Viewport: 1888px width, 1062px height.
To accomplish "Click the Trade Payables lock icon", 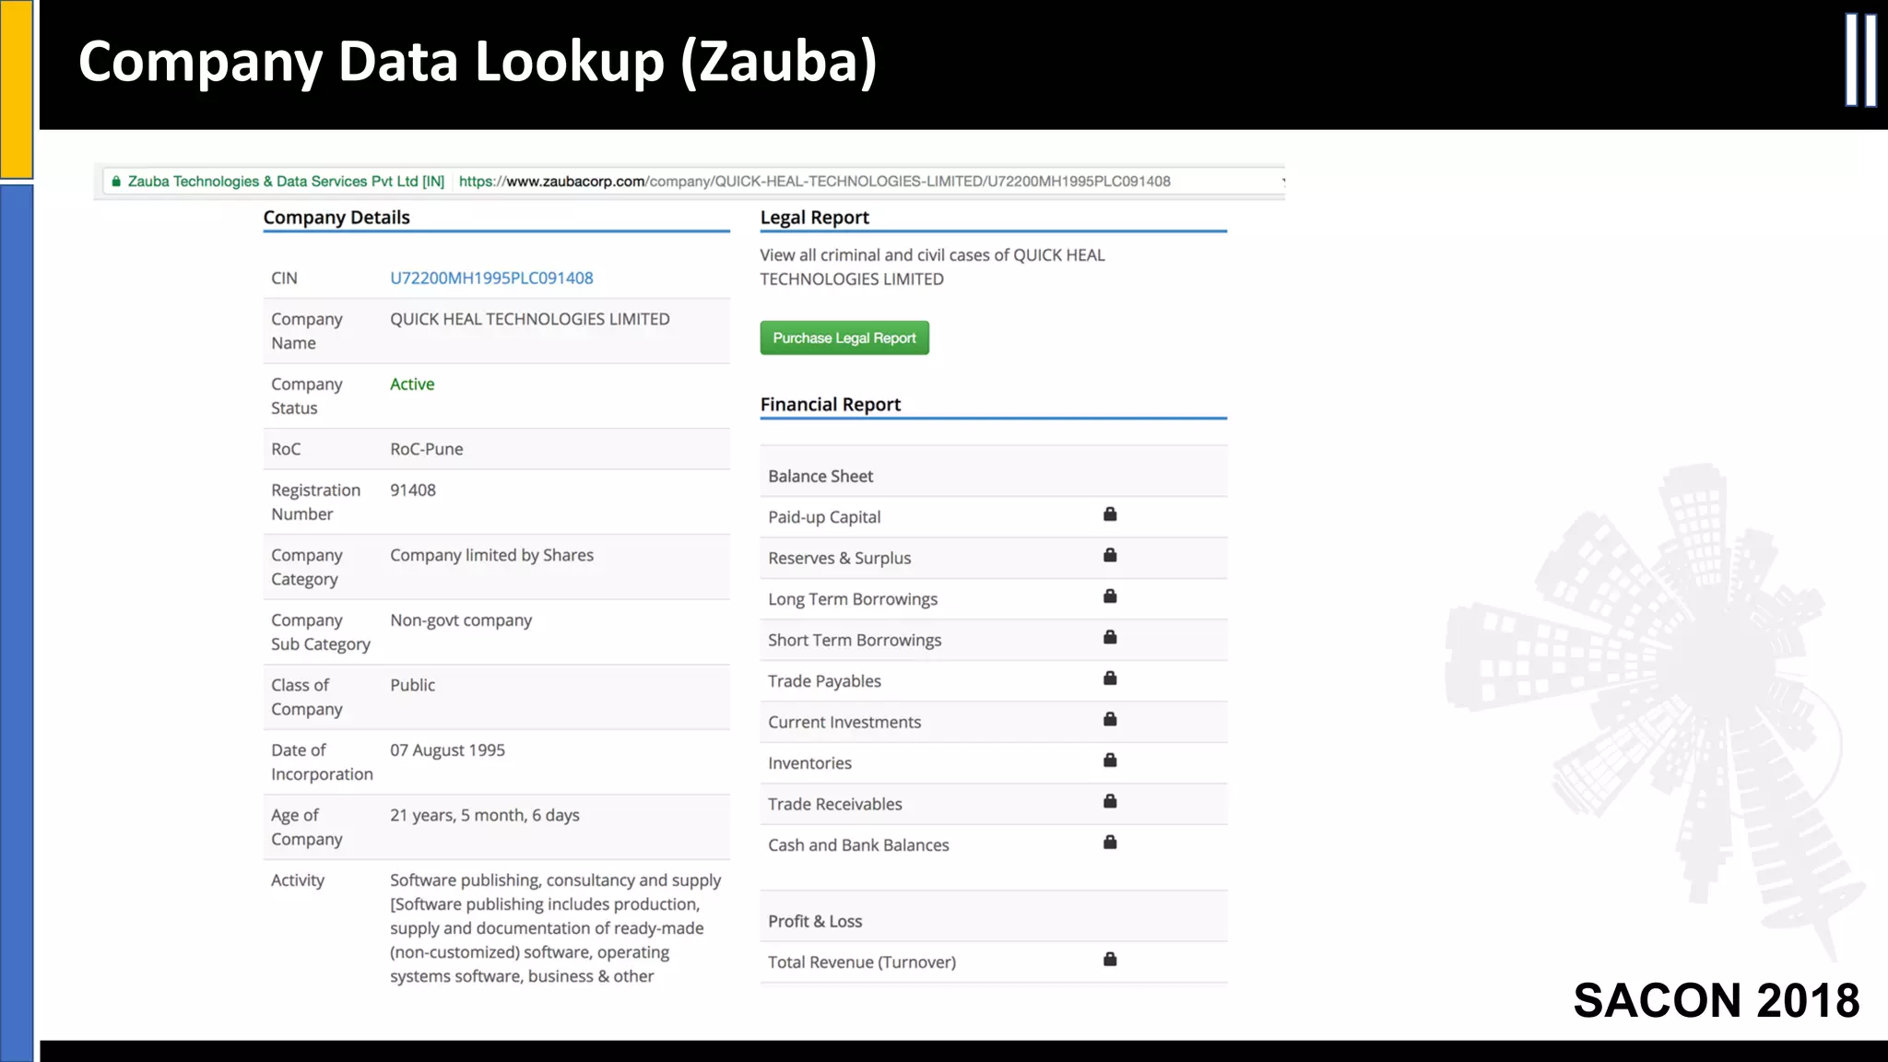I will point(1110,678).
